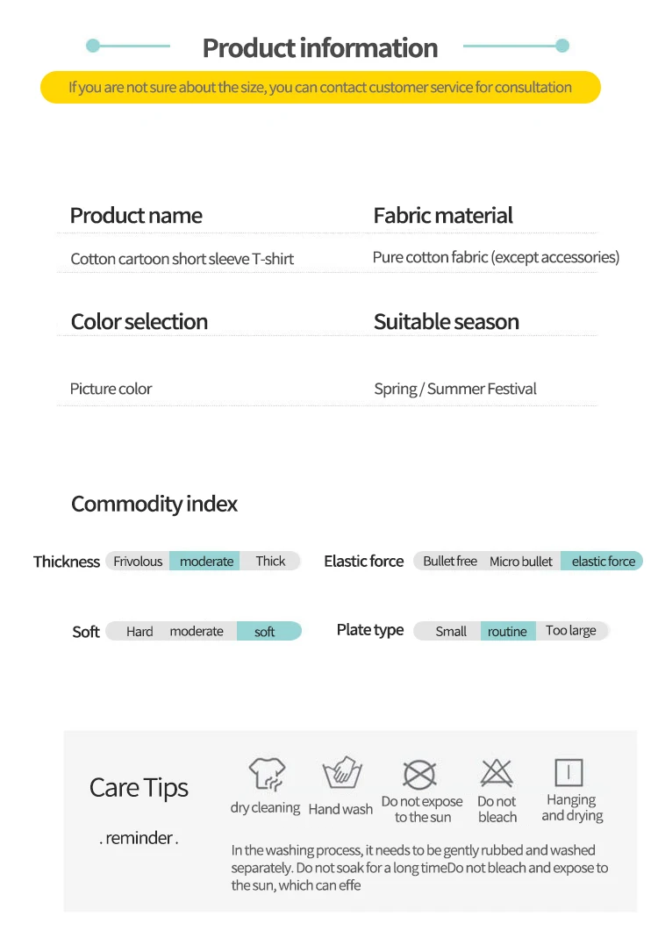The height and width of the screenshot is (938, 658).
Task: Click the yellow customer service consultation banner
Action: [x=320, y=88]
